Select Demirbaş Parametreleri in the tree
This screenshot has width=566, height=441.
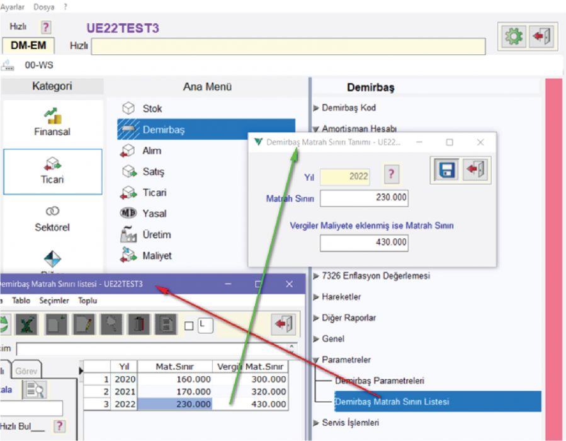(x=379, y=381)
